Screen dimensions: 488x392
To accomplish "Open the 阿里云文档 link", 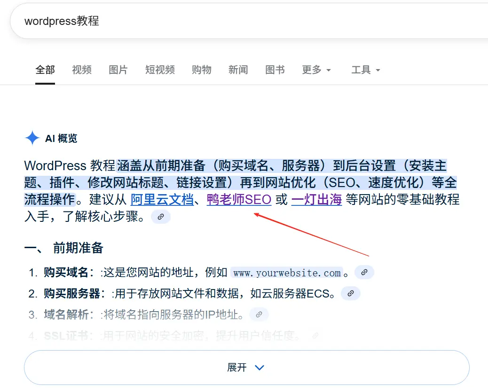I will tap(162, 199).
